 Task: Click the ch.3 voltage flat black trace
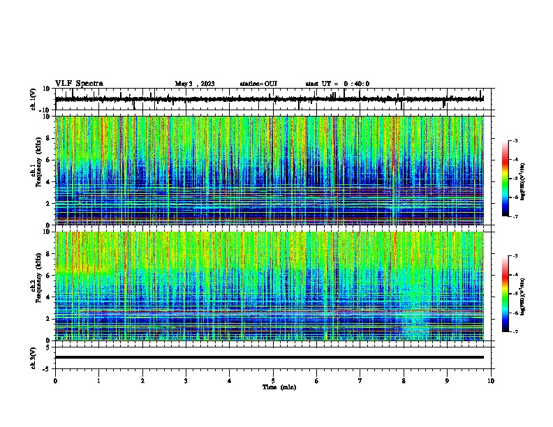pos(269,357)
